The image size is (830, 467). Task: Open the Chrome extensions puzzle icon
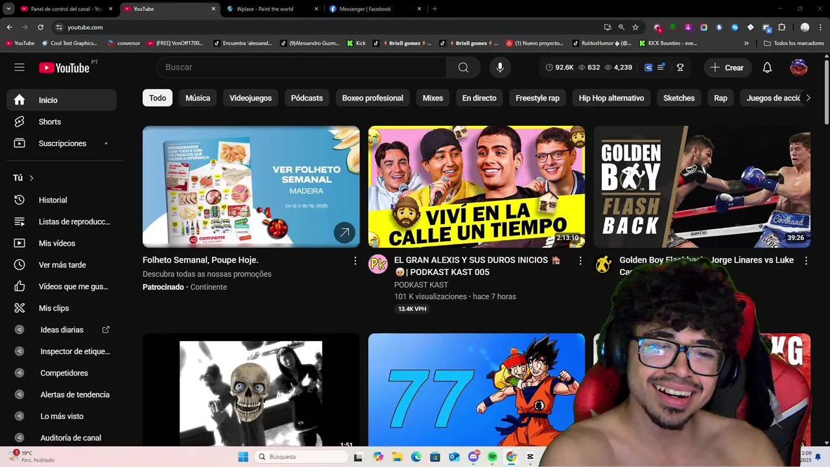point(781,27)
